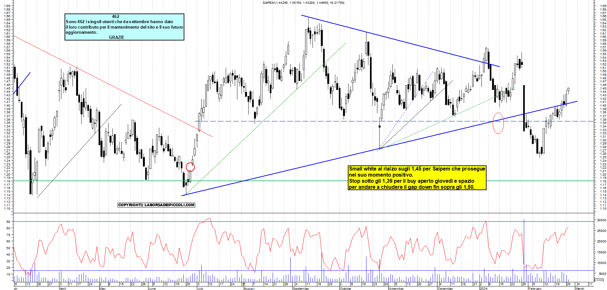The width and height of the screenshot is (607, 290).
Task: Click the line 'Sono 462 i singoli utenti che da settembre hanno dato'
Action: coord(119,22)
